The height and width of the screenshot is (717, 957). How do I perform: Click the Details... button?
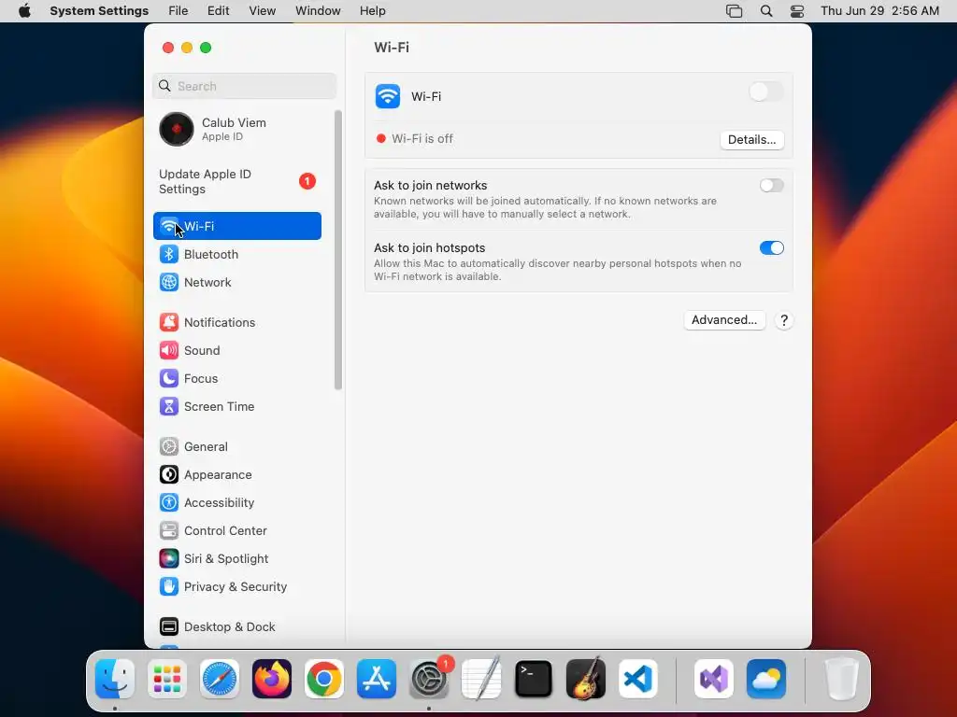[752, 140]
